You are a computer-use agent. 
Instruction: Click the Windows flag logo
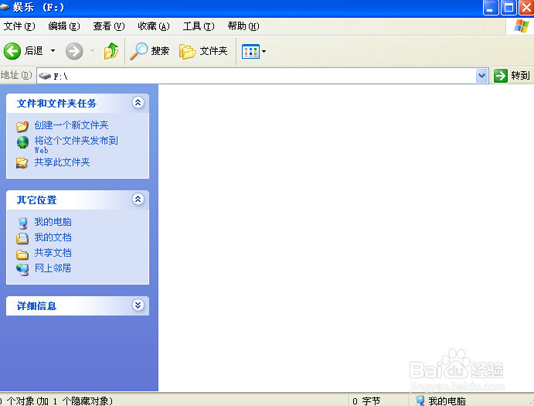[x=522, y=26]
